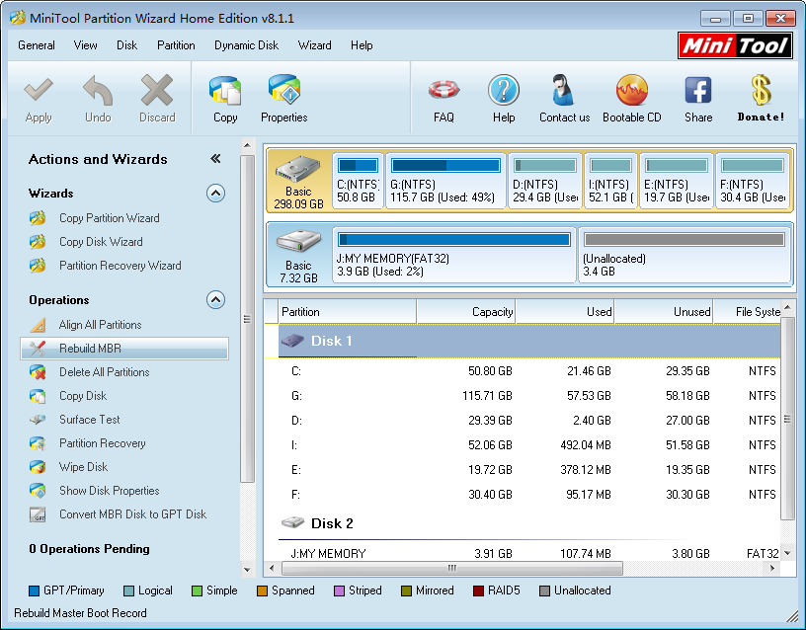
Task: Click the Bootable CD icon
Action: (x=632, y=91)
